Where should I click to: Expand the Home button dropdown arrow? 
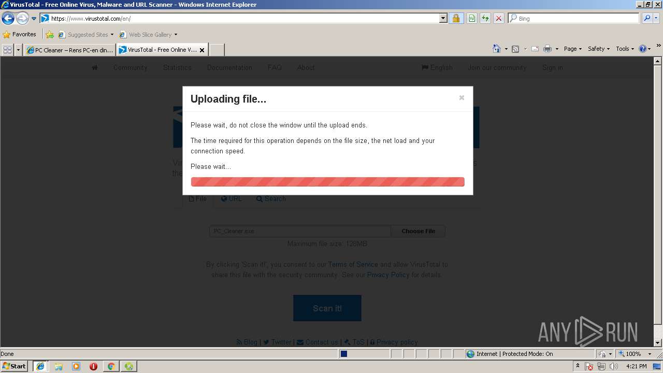tap(505, 49)
